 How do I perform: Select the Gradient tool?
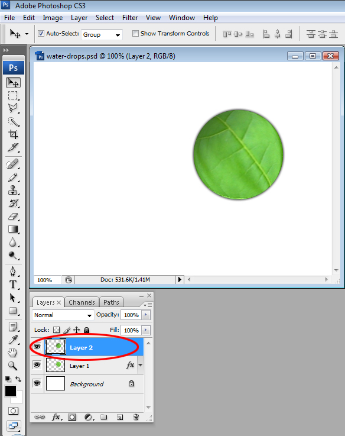[x=13, y=230]
